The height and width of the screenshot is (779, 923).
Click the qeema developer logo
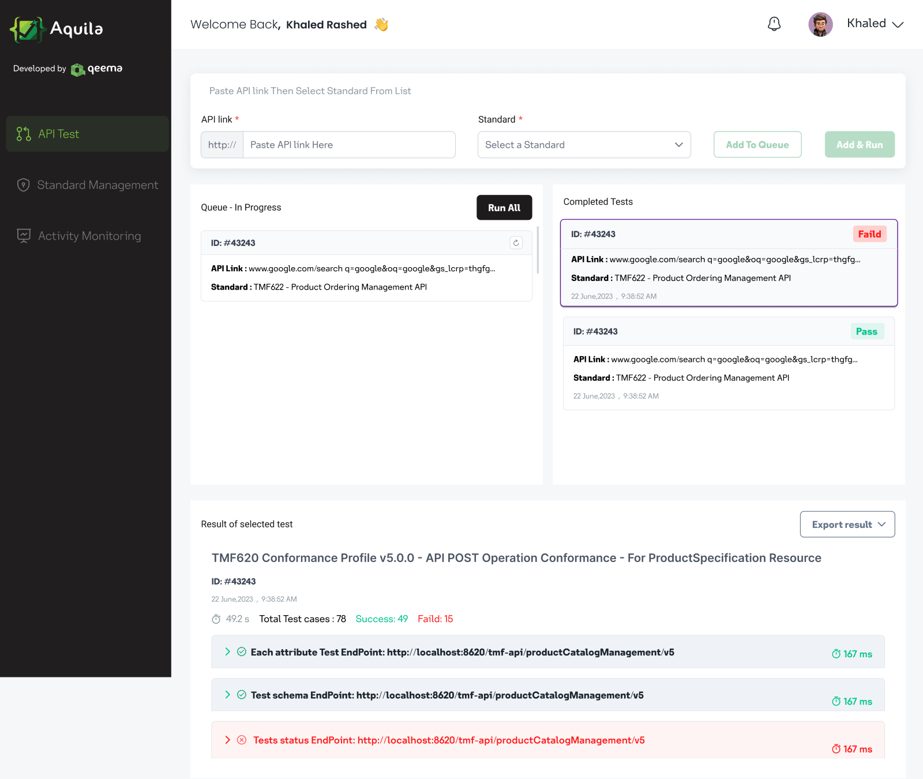click(x=96, y=69)
